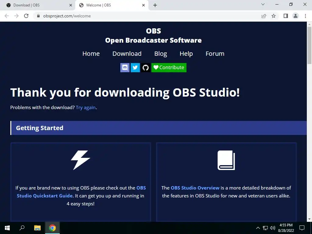312x234 pixels.
Task: Click the Open Broadcaster Software subtitle
Action: click(x=154, y=41)
